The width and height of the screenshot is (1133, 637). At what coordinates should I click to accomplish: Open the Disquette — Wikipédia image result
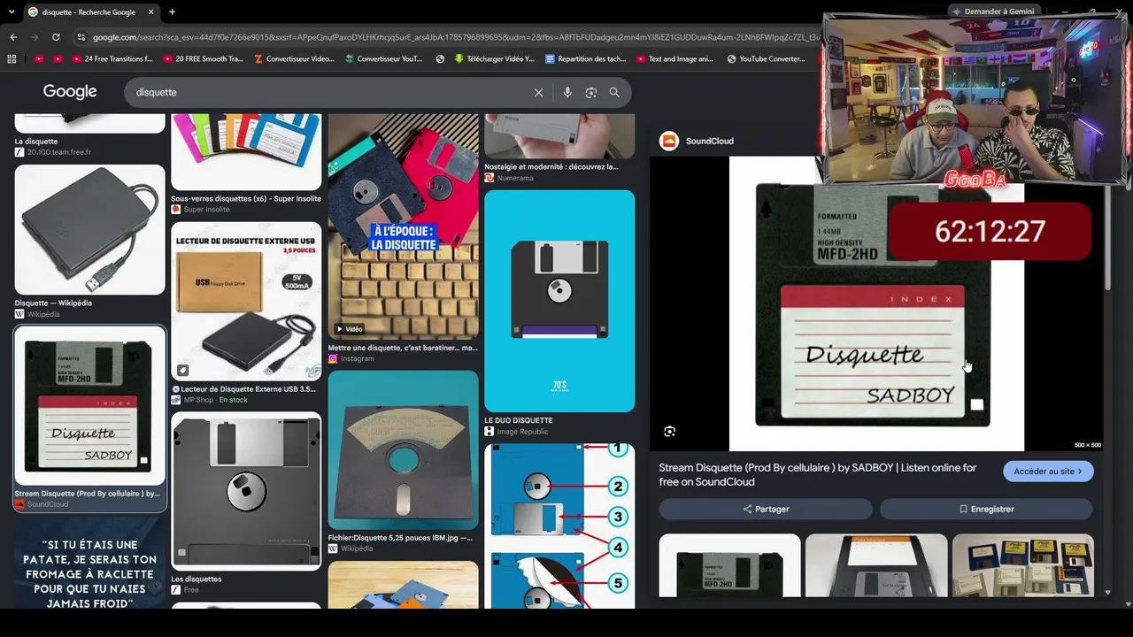tap(89, 229)
